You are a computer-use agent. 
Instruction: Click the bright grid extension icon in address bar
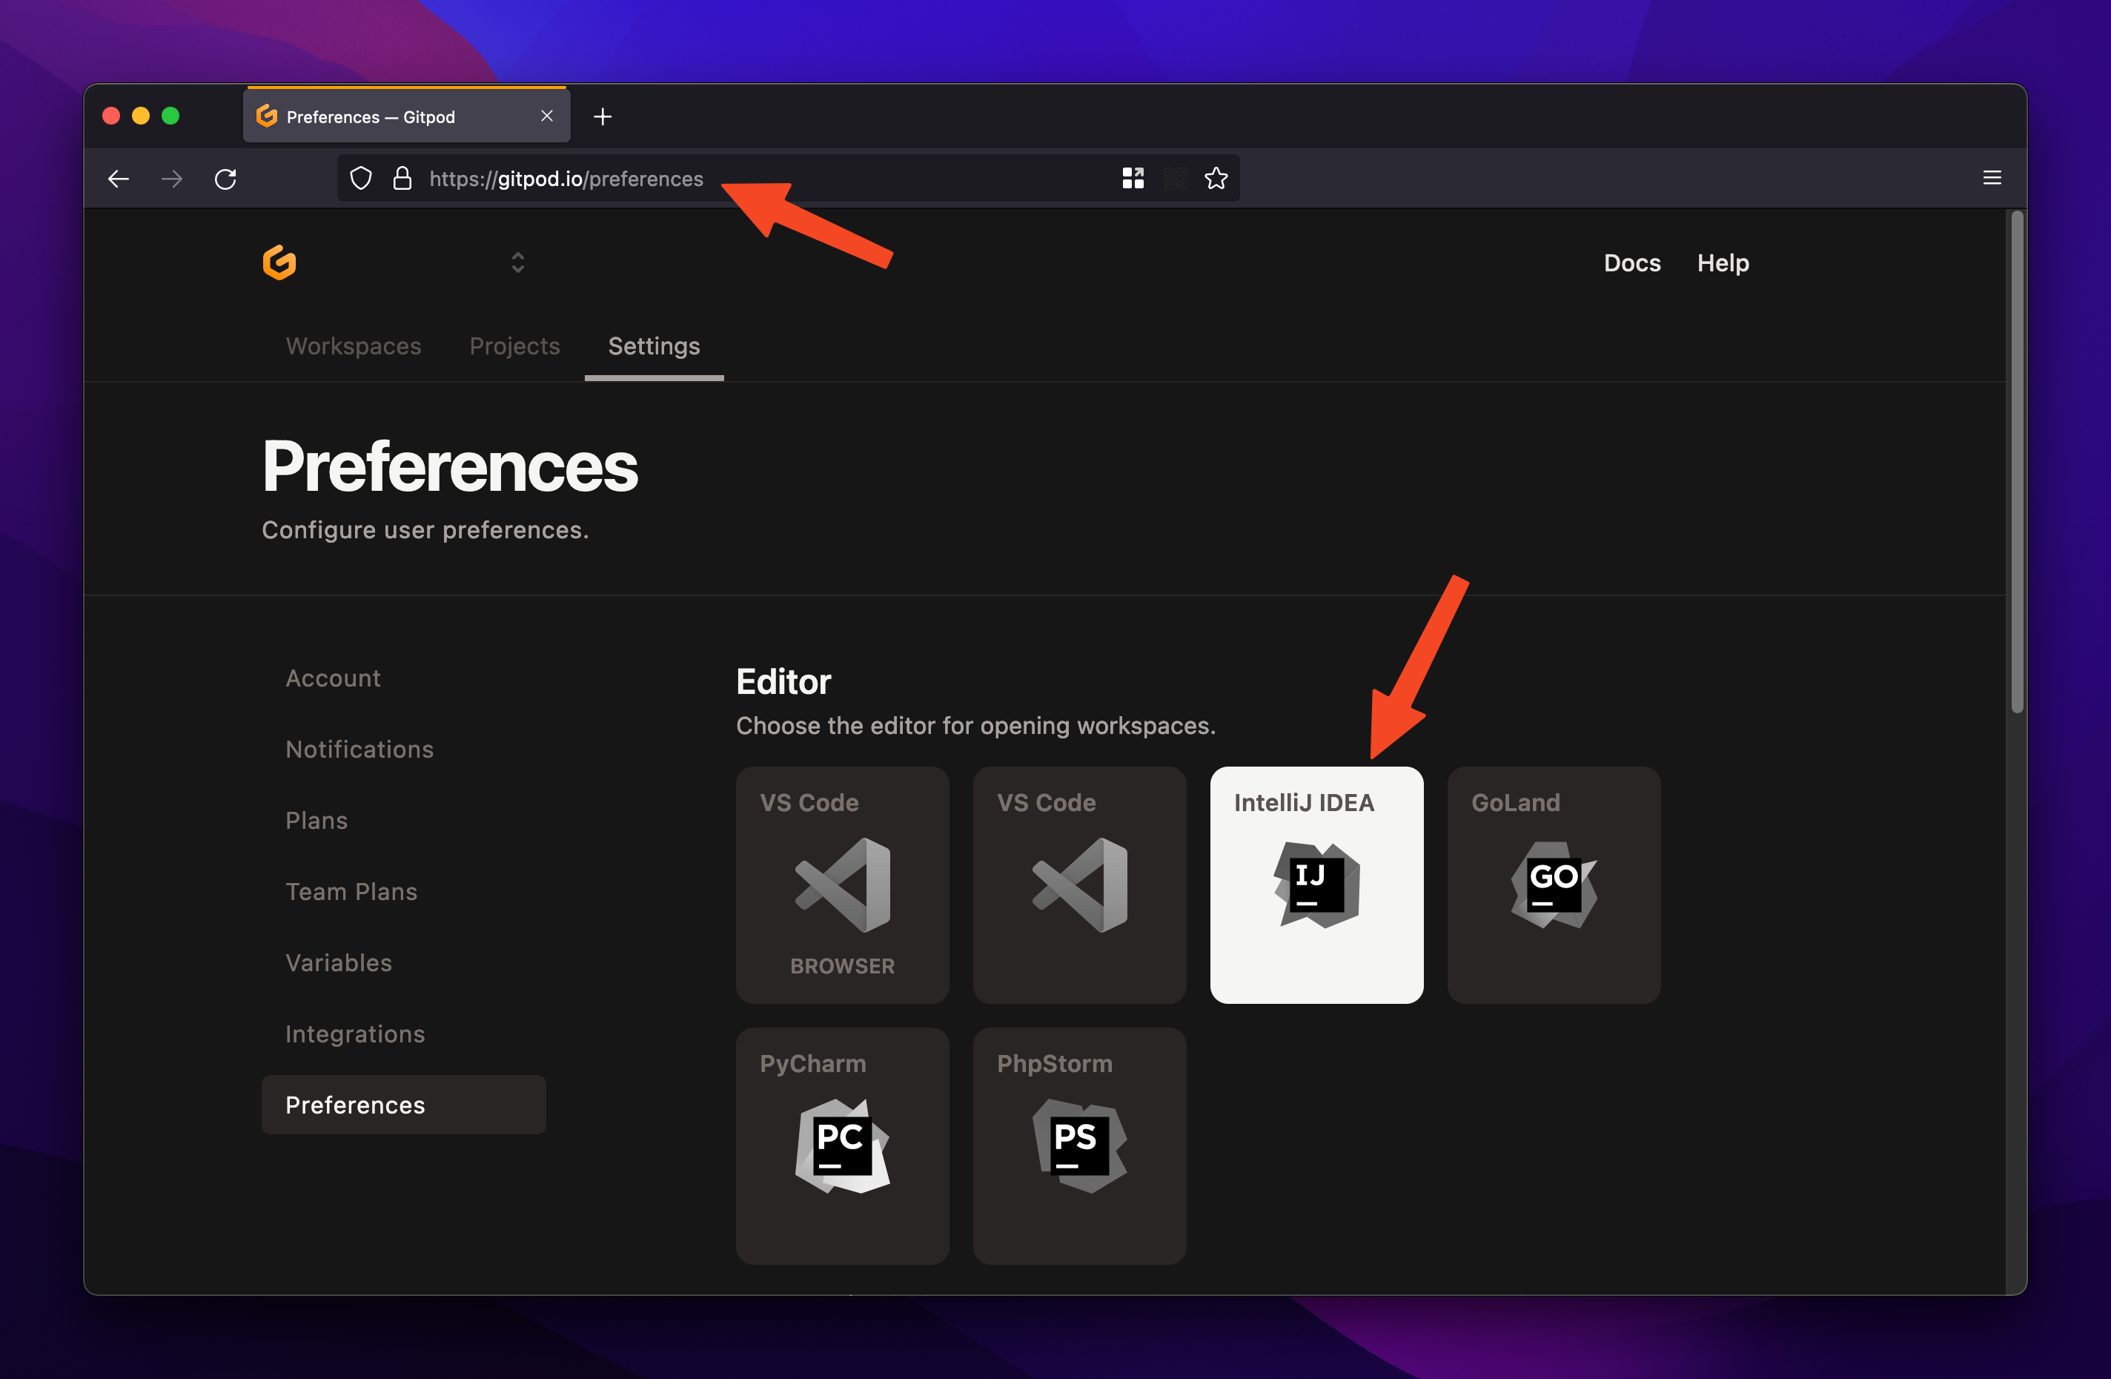(x=1133, y=179)
